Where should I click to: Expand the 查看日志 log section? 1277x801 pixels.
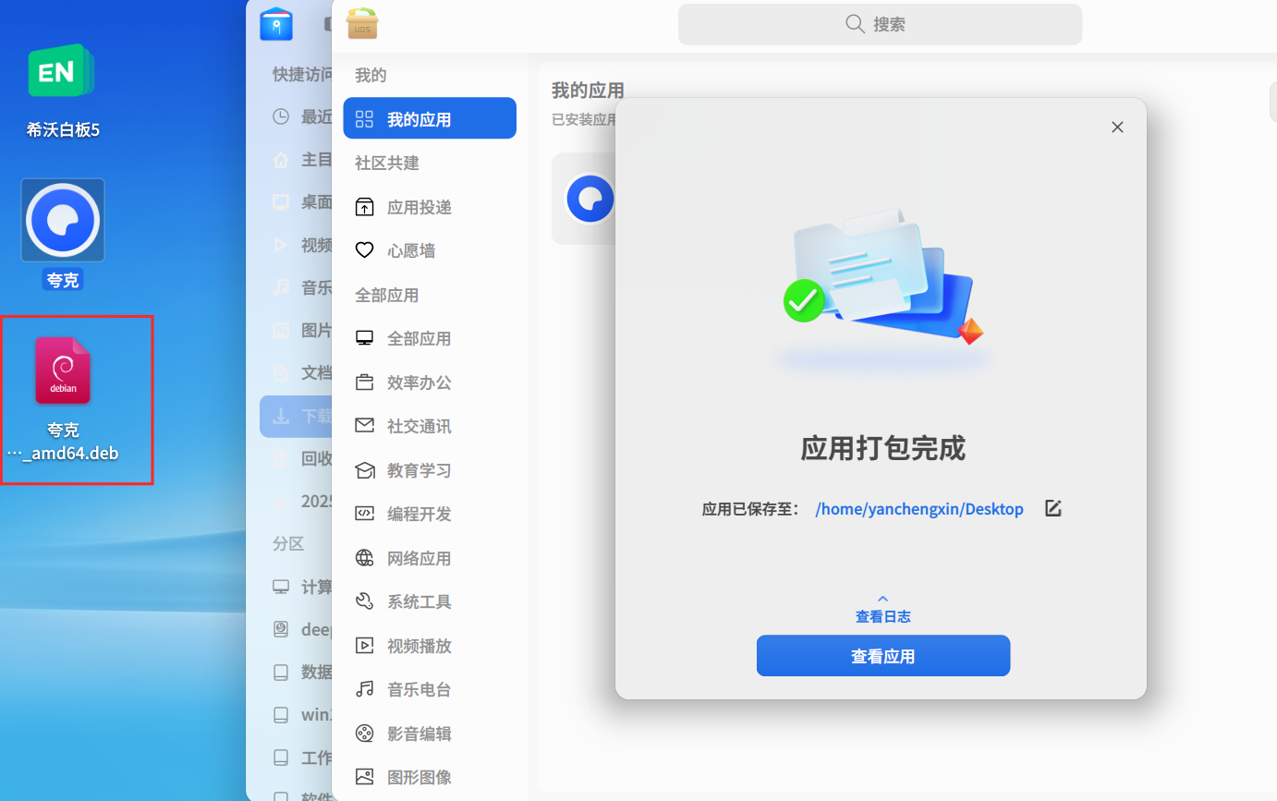point(882,610)
